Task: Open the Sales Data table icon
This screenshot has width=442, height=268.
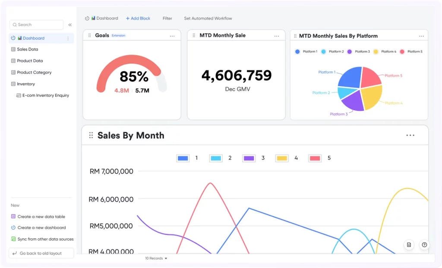Action: click(x=13, y=49)
